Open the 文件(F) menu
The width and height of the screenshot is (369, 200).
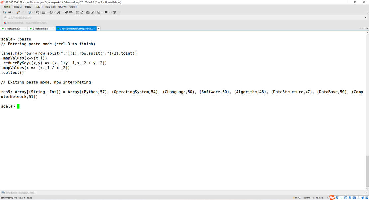(7, 7)
